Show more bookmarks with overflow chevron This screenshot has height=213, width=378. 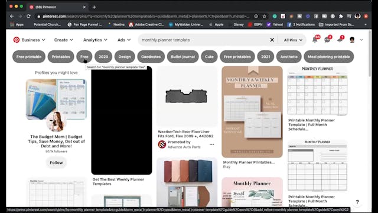tap(366, 24)
